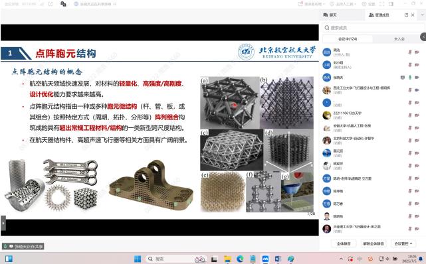Open Tencent Meeting icon in taskbar
The width and height of the screenshot is (426, 264).
265,259
